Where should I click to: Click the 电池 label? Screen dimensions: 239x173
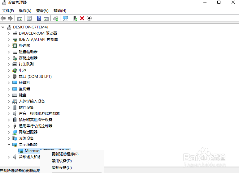(23, 70)
